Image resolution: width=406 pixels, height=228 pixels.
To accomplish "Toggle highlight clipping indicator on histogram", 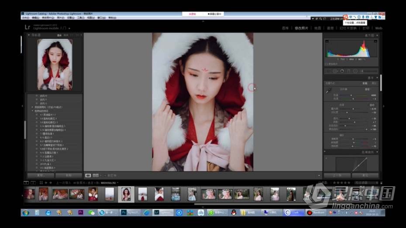I will pyautogui.click(x=375, y=41).
